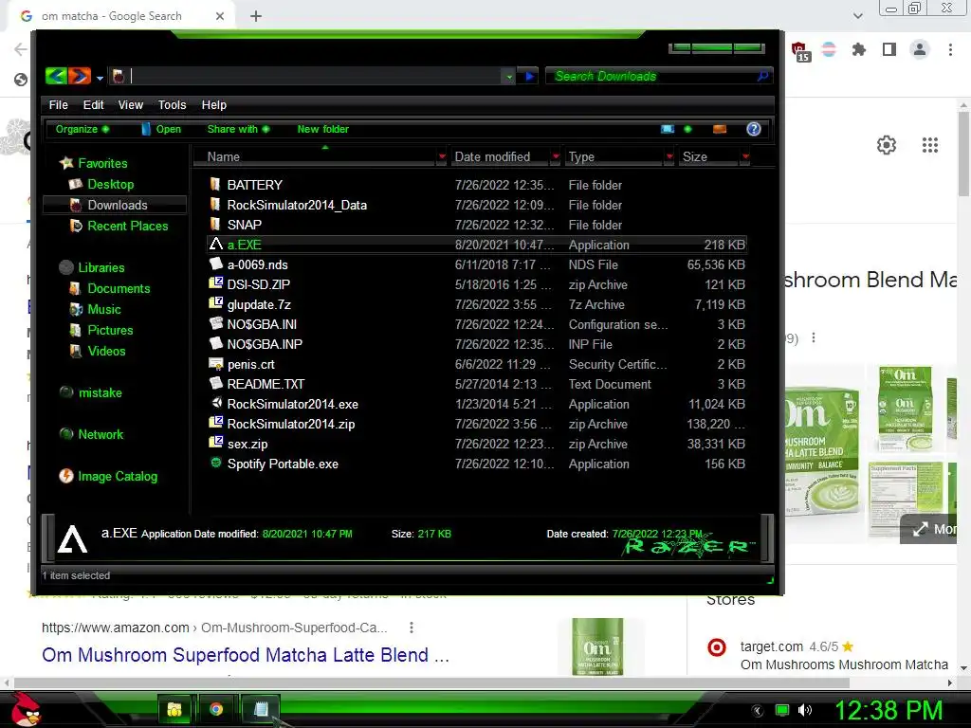Image resolution: width=971 pixels, height=728 pixels.
Task: Open Om Mushroom Superfood Matcha Latte link
Action: pyautogui.click(x=246, y=655)
